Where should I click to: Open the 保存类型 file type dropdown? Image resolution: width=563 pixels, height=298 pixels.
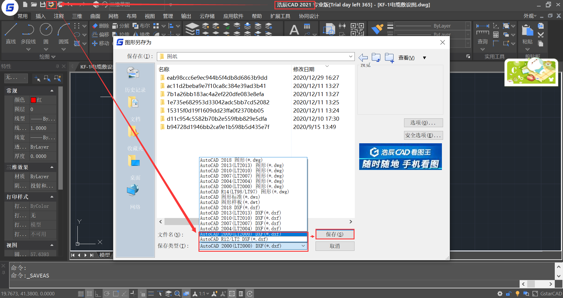253,246
